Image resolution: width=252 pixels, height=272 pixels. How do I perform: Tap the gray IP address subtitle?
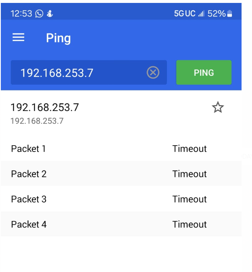(x=37, y=121)
